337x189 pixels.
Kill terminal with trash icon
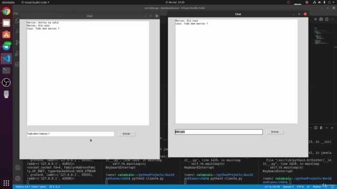[x=321, y=128]
